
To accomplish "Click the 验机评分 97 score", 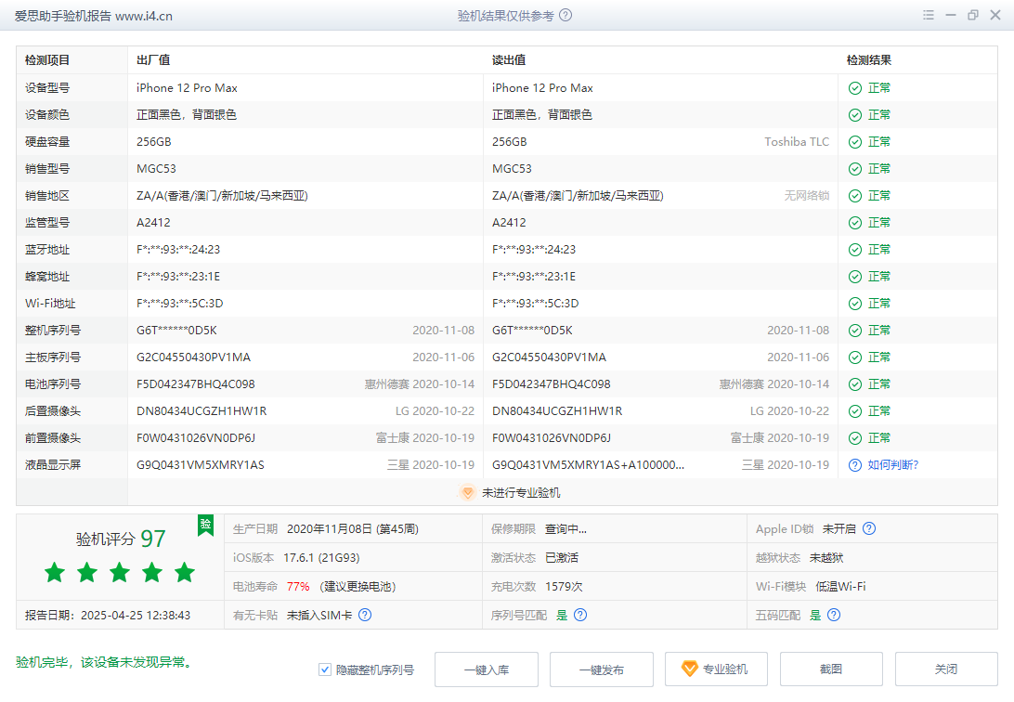I will [121, 539].
